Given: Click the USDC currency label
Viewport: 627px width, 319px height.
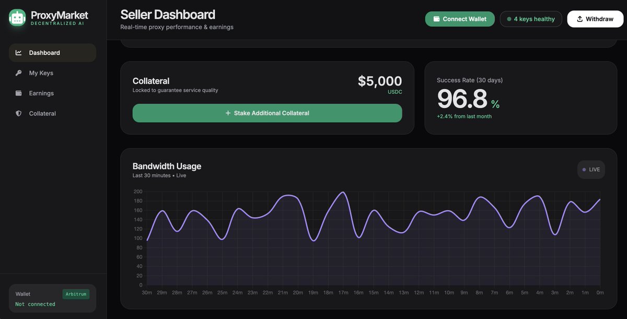Looking at the screenshot, I should 395,92.
